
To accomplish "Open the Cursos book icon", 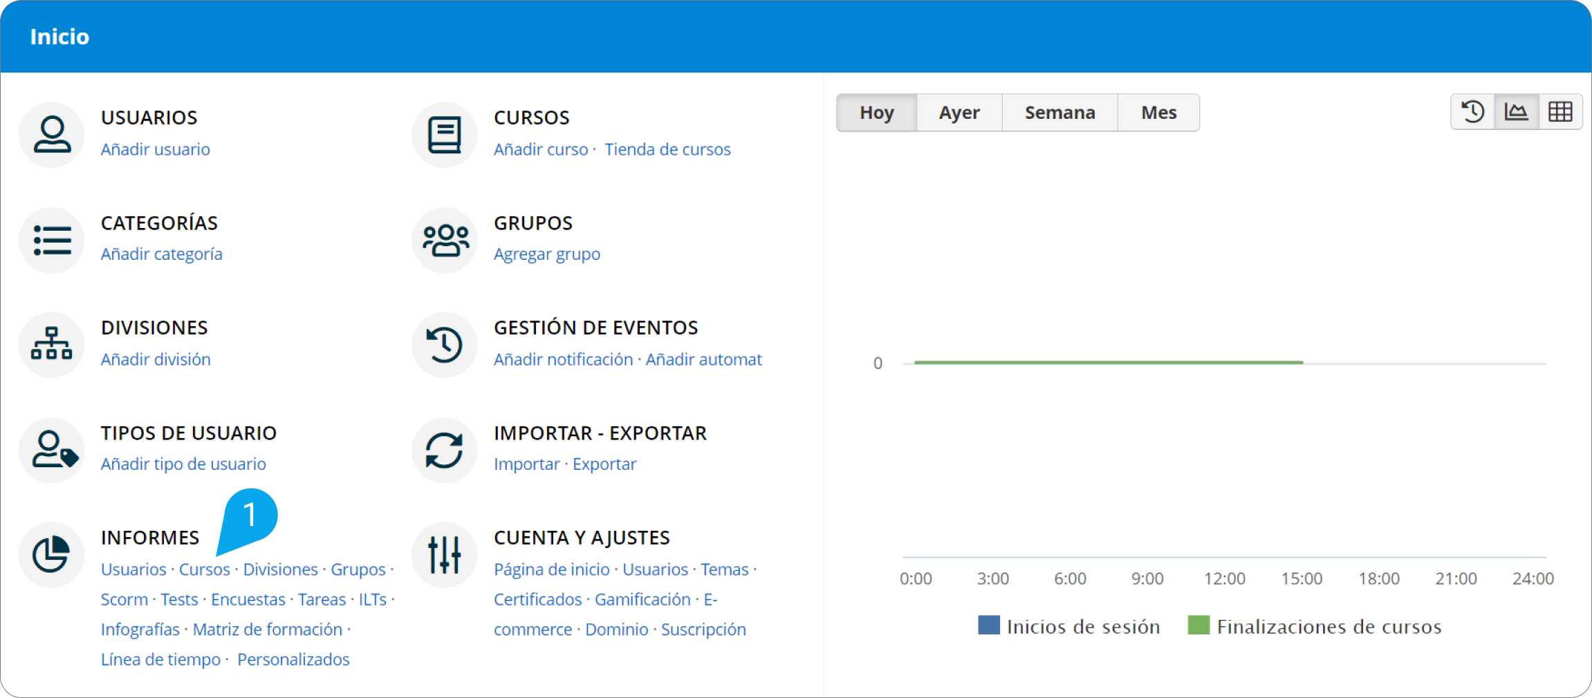I will 444,134.
